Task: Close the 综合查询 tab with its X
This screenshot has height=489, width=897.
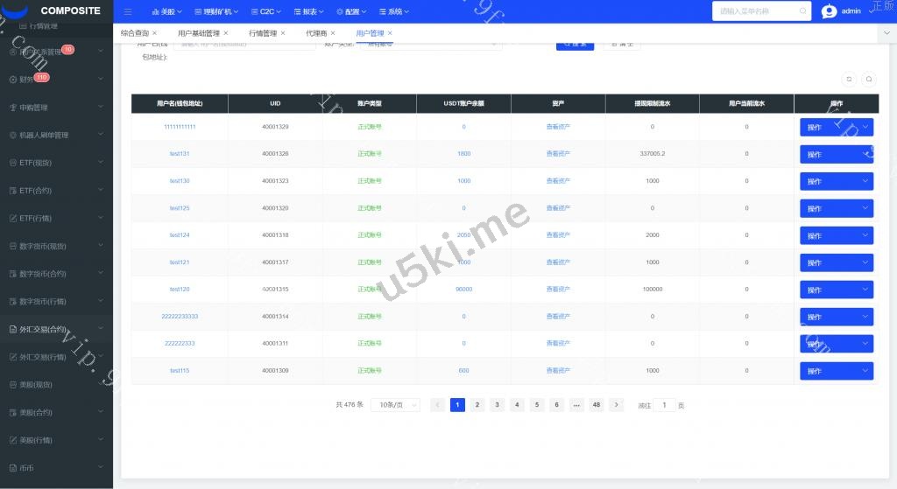Action: tap(155, 33)
